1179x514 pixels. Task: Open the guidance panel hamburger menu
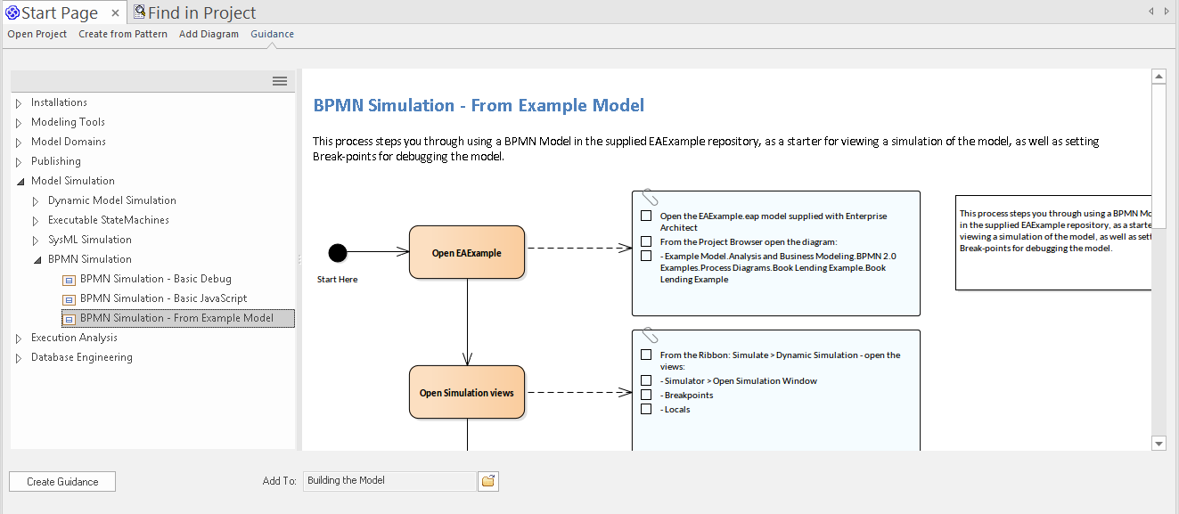tap(279, 80)
